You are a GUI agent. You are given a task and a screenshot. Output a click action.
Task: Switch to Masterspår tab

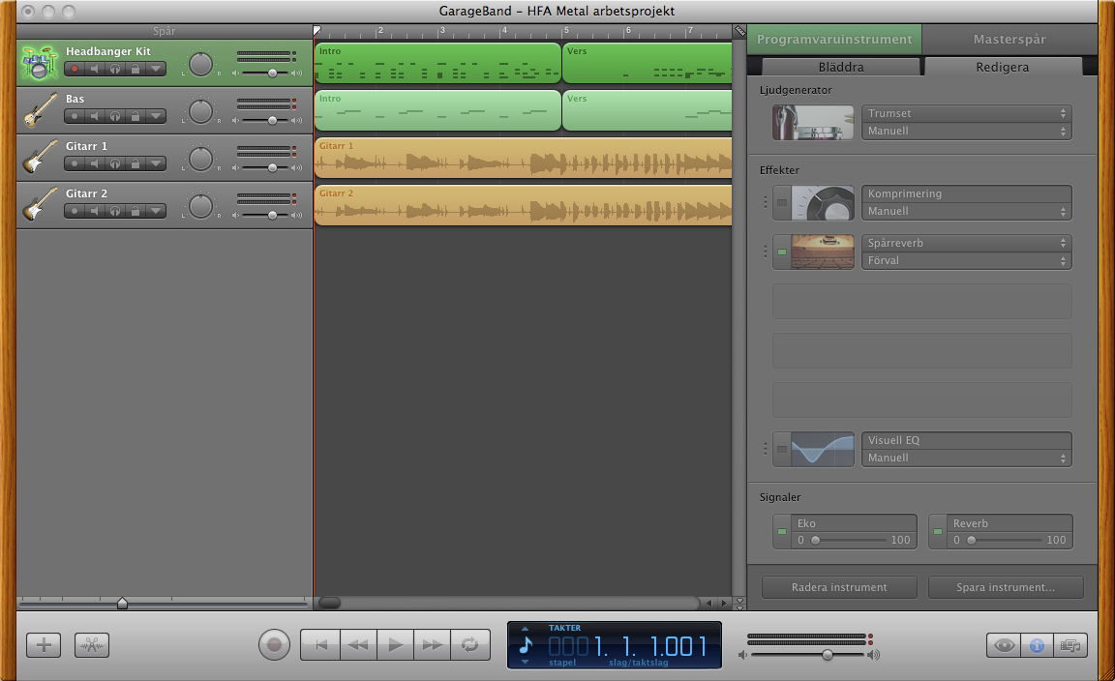click(1010, 39)
